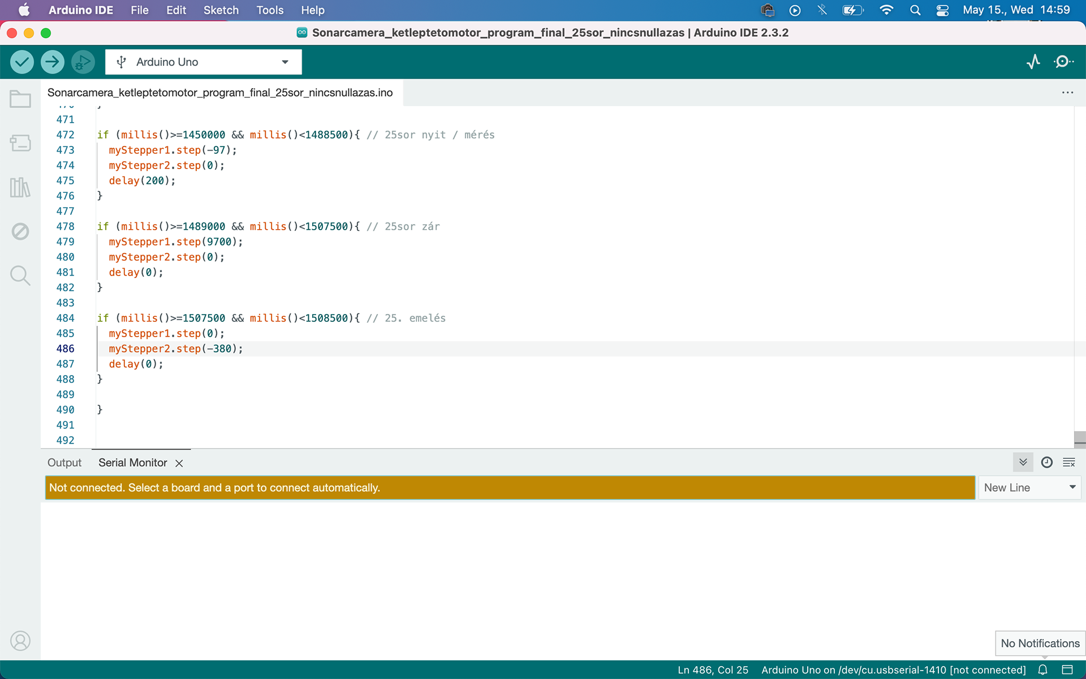Open the notifications bell icon
Image resolution: width=1086 pixels, height=679 pixels.
coord(1043,670)
